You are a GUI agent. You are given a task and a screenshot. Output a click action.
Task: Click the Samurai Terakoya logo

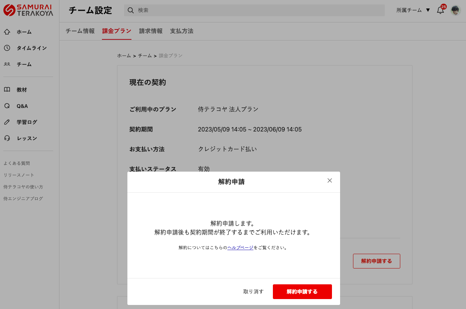[28, 10]
